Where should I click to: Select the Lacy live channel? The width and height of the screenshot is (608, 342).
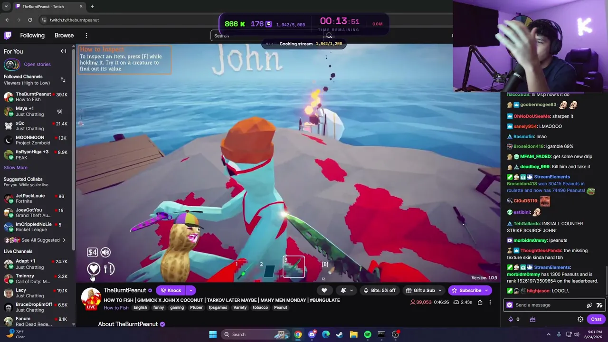coord(37,293)
